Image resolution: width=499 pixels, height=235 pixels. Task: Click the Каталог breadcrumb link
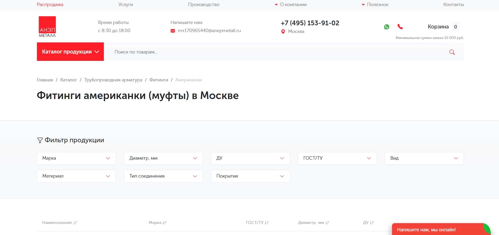pos(69,80)
